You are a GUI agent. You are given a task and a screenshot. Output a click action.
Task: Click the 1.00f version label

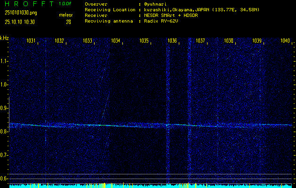pyautogui.click(x=65, y=4)
